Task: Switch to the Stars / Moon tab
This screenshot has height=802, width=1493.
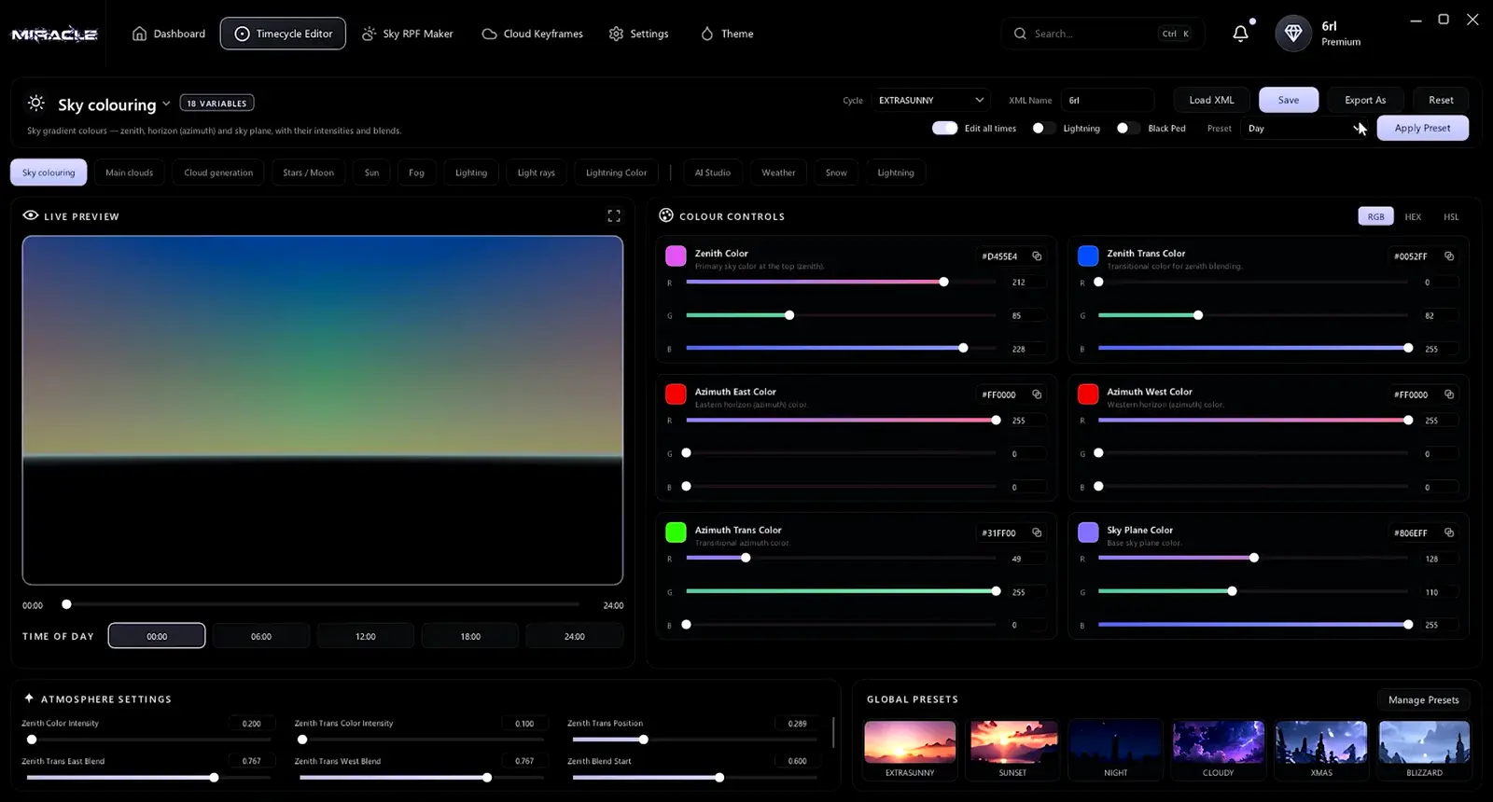Action: 308,173
